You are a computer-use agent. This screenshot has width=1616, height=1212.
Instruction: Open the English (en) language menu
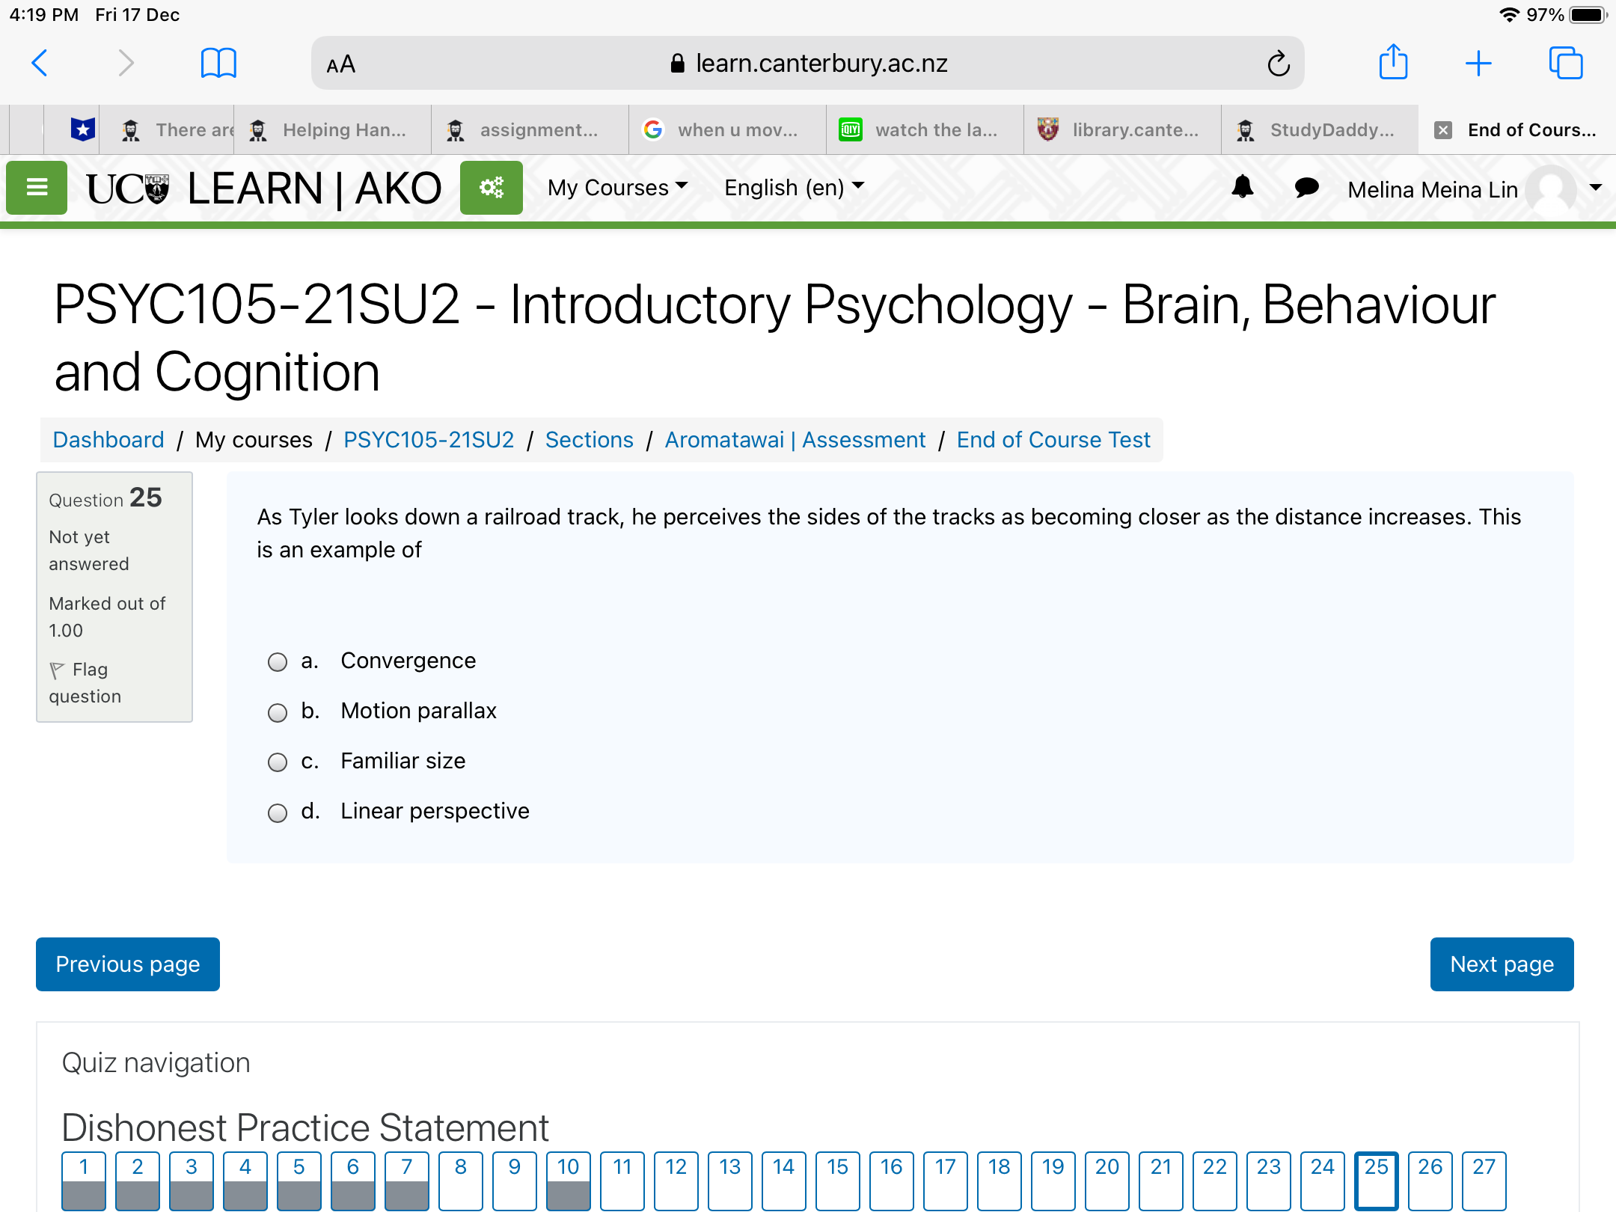pos(793,187)
